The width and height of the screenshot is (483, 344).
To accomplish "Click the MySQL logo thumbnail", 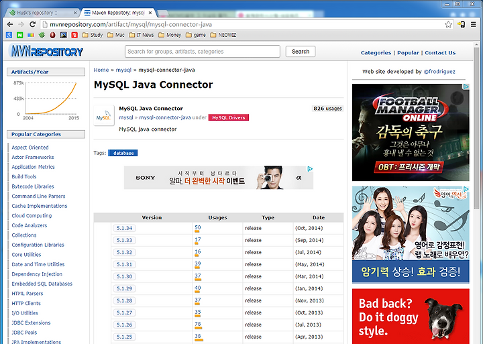I will (x=104, y=115).
